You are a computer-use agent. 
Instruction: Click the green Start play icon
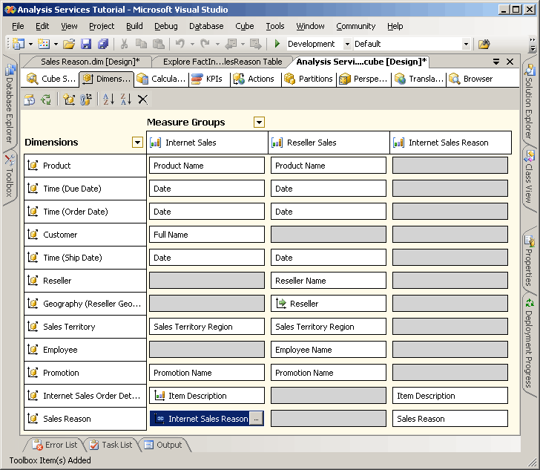277,44
